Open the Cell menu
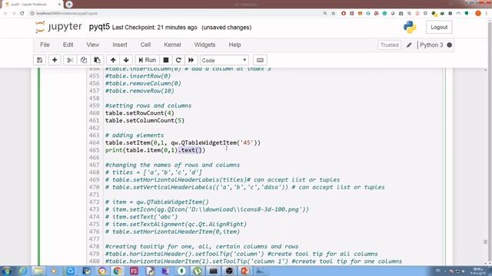The image size is (492, 276). click(x=145, y=44)
